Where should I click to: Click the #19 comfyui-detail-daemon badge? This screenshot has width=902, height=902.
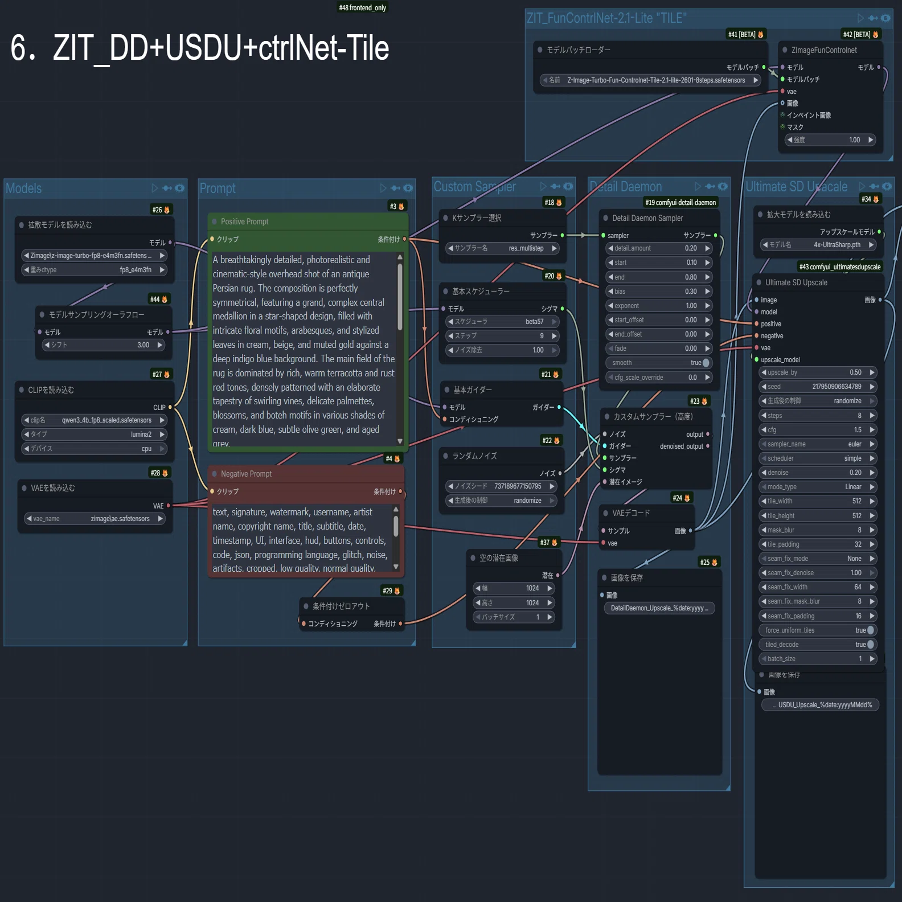tap(680, 202)
